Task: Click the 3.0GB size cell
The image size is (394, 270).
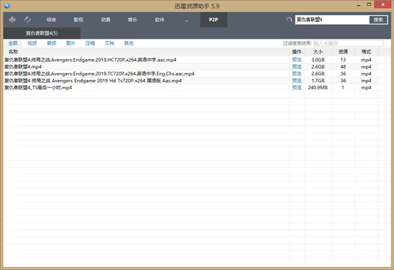Action: (x=318, y=60)
